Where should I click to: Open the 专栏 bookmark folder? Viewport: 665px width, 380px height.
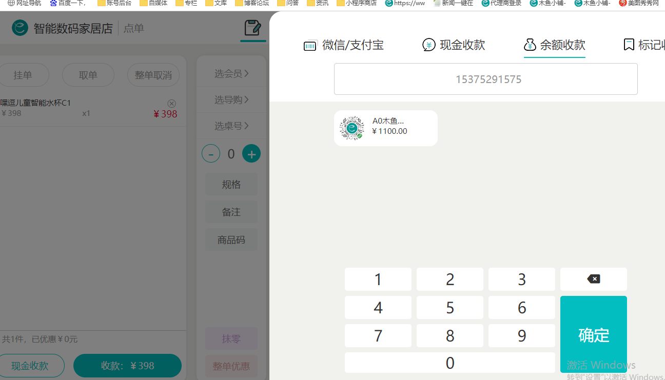pos(186,3)
